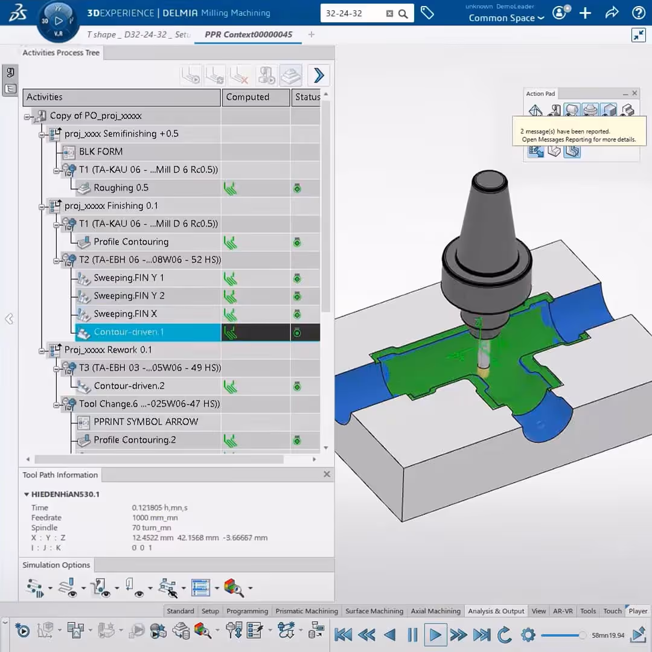This screenshot has height=652, width=652.
Task: Toggle tool visibility eye icon in Simulation Options
Action: coord(134,588)
